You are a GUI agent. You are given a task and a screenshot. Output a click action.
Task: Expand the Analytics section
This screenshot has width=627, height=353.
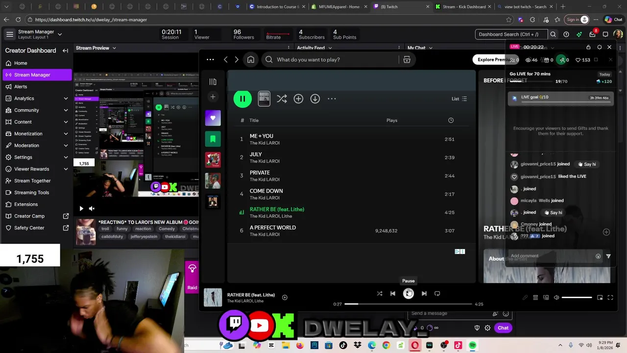pyautogui.click(x=37, y=99)
